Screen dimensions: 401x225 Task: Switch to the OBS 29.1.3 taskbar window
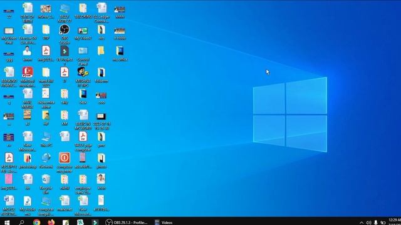coord(127,222)
